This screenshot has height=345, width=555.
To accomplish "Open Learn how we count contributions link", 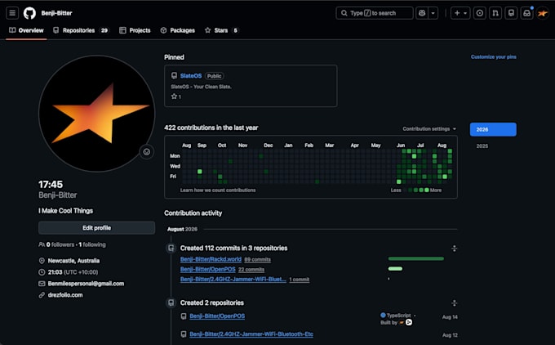I will (x=218, y=190).
